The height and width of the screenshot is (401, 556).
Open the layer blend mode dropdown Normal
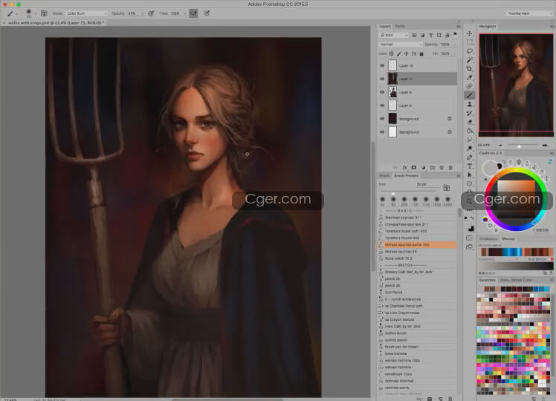[401, 45]
